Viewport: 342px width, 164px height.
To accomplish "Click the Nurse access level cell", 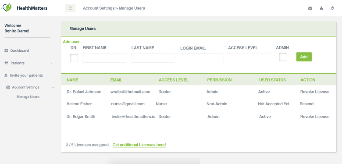I will point(161,104).
